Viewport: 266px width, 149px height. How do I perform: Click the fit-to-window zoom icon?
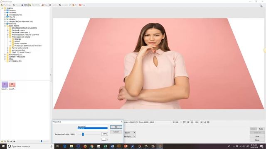pyautogui.click(x=184, y=122)
